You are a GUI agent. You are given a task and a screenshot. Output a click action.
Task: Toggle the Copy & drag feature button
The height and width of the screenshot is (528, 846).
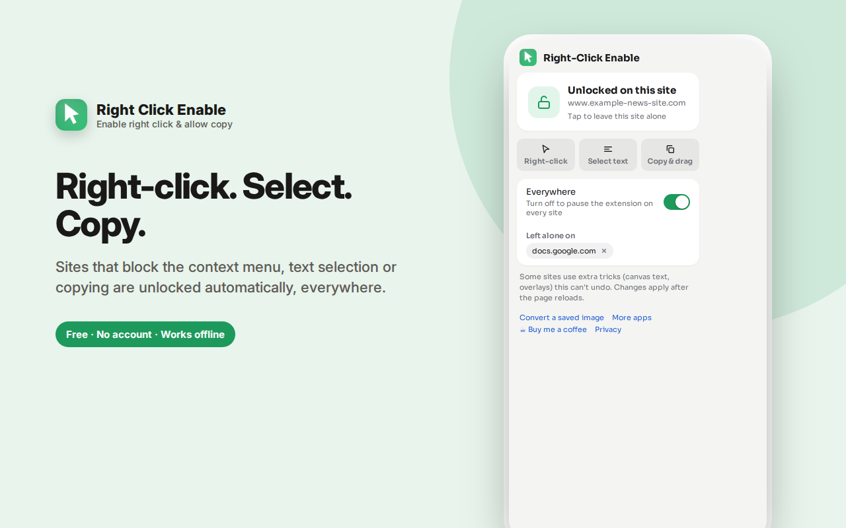(670, 154)
